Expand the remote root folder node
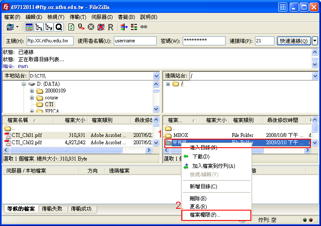The height and width of the screenshot is (226, 321). 168,84
